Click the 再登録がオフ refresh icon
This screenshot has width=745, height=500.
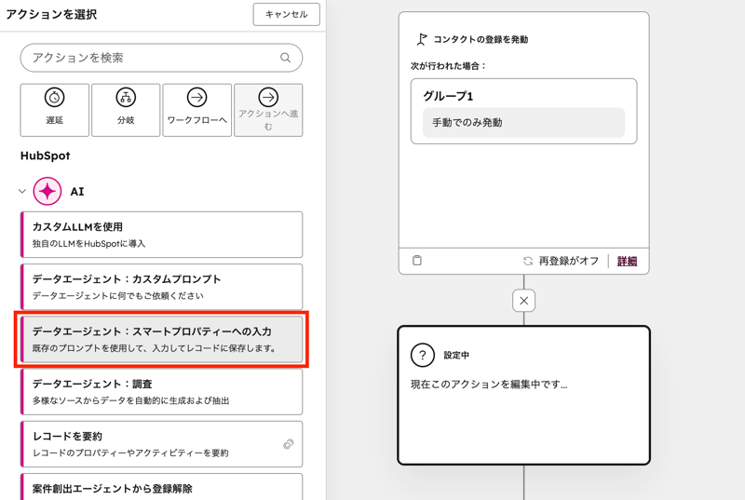tap(528, 261)
